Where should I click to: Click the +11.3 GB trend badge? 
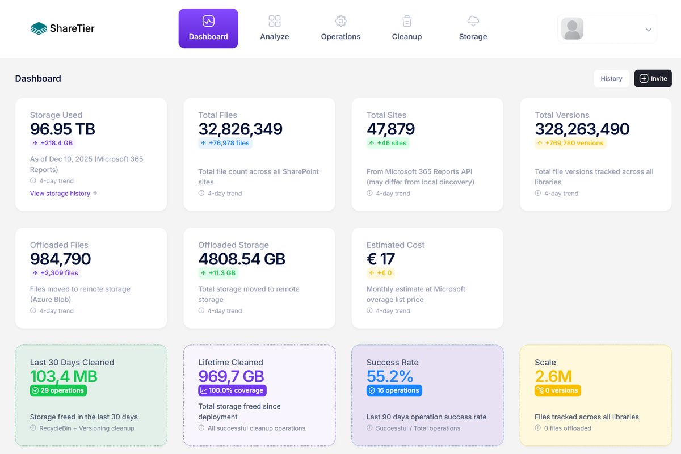tap(218, 273)
